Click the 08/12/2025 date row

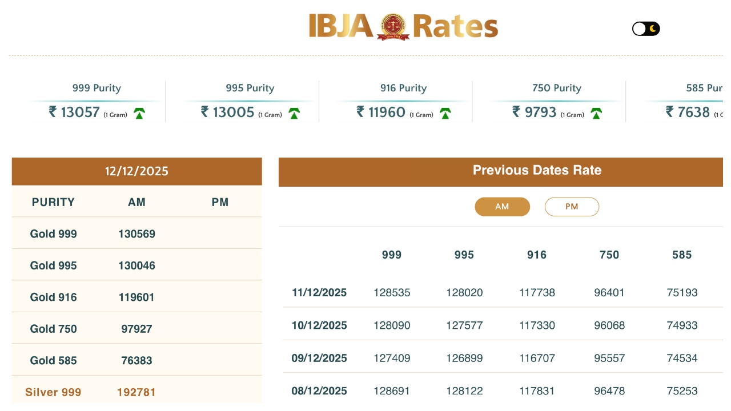click(319, 391)
